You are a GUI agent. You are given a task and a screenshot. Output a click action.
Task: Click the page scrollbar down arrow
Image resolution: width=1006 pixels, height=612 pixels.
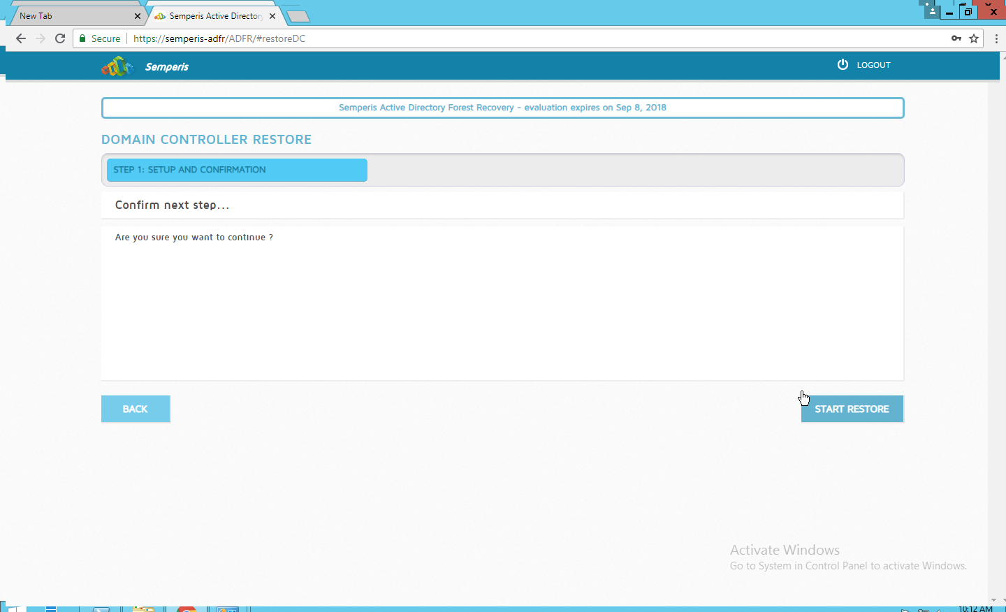click(993, 600)
